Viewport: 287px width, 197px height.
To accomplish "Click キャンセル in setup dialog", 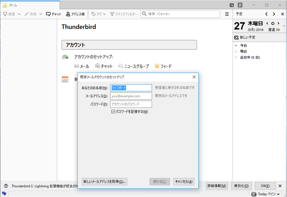I will click(x=184, y=182).
